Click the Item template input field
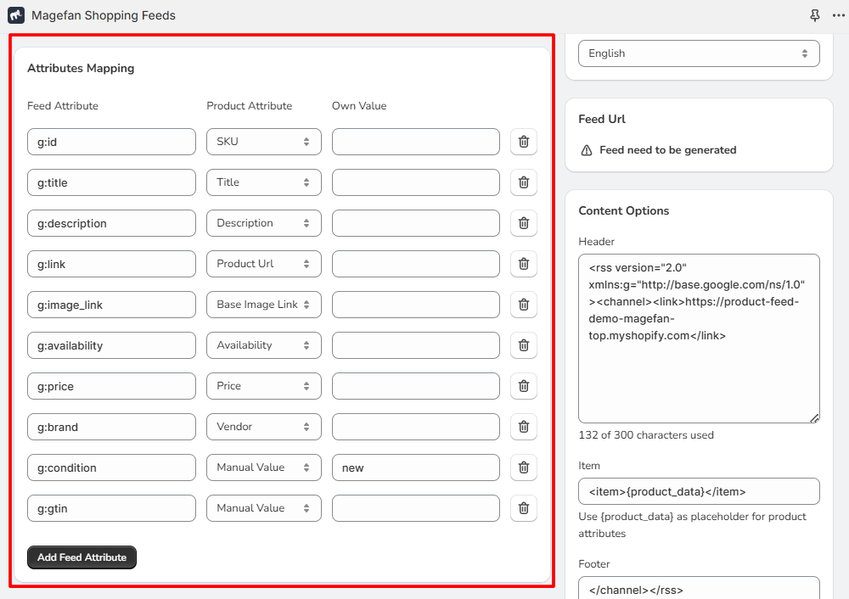The width and height of the screenshot is (849, 599). pyautogui.click(x=699, y=491)
